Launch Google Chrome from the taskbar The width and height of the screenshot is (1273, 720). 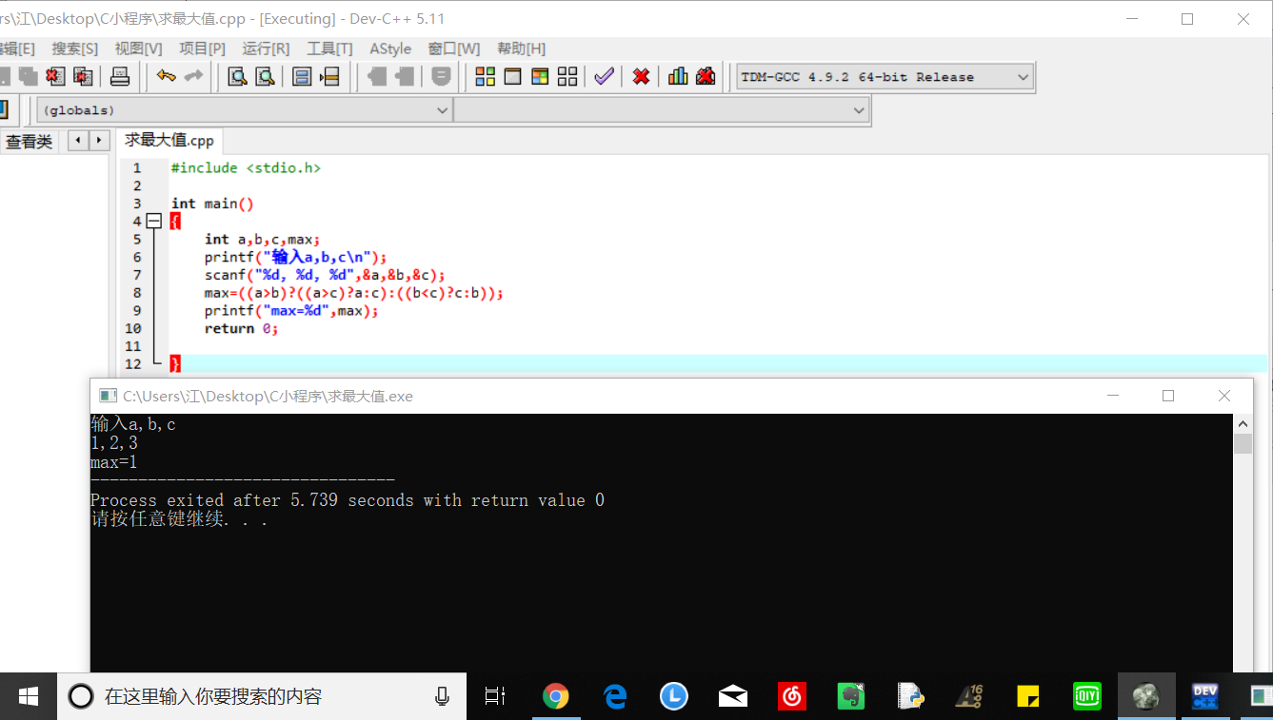tap(556, 696)
